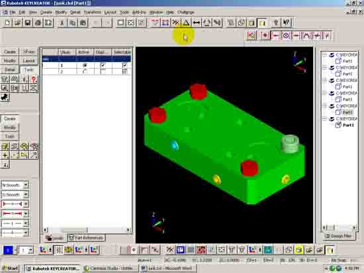364x273 pixels.
Task: Open the D:Smooth dropdown
Action: 26,194
